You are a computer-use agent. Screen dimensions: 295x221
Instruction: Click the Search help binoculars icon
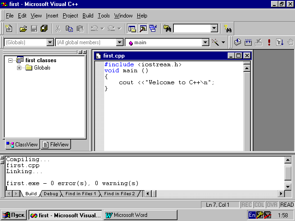228,29
